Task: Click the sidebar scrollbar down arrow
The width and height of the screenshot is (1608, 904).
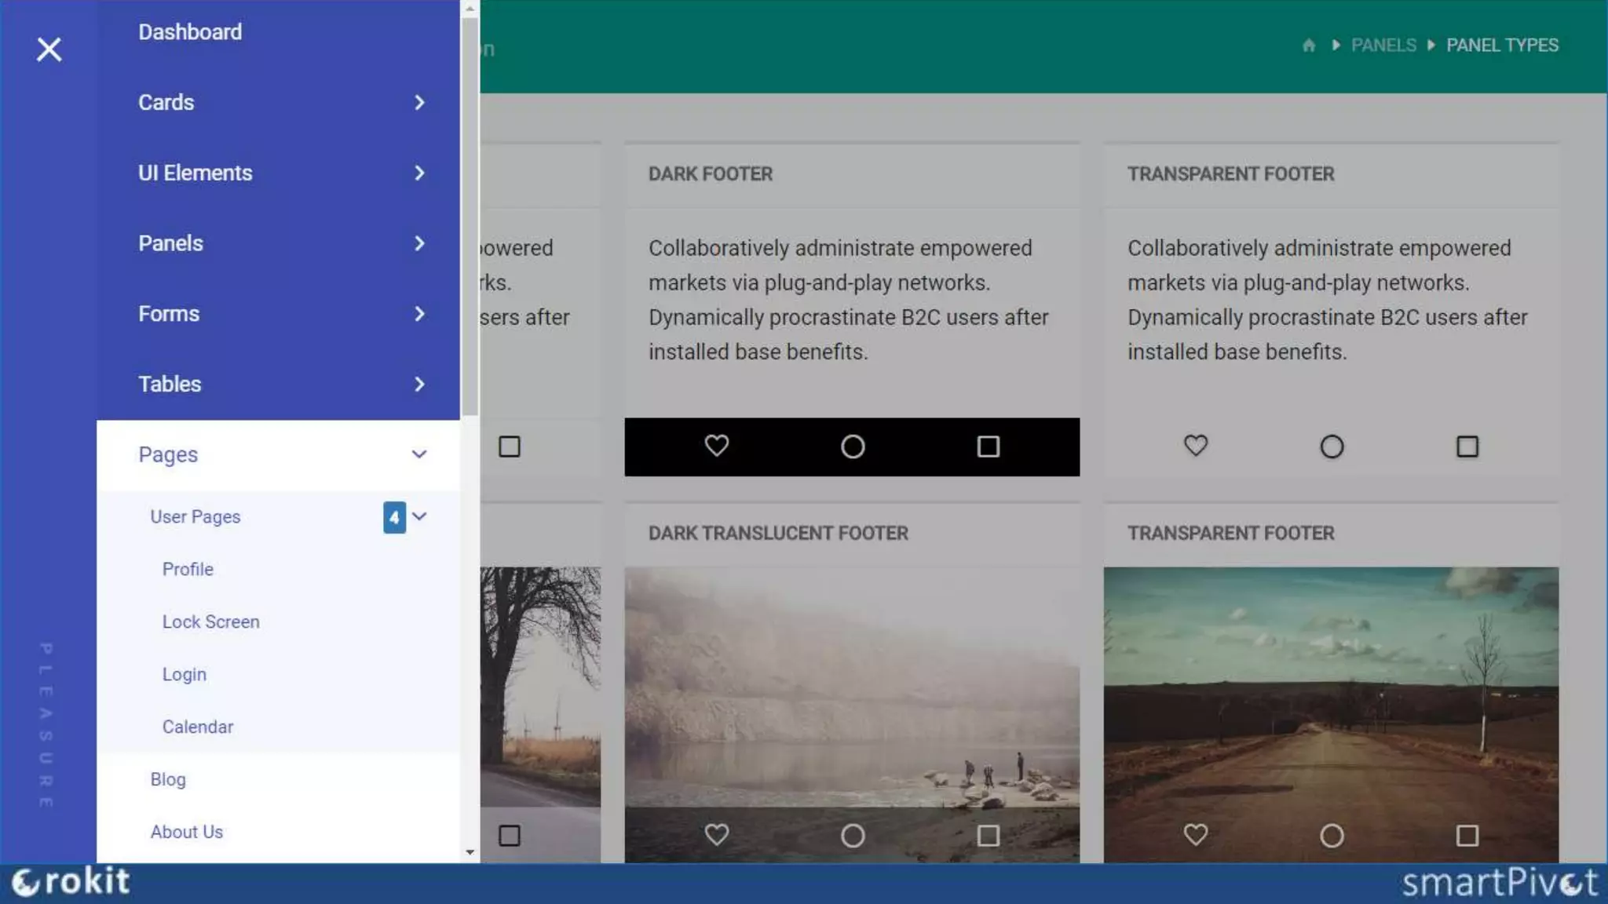Action: point(470,852)
